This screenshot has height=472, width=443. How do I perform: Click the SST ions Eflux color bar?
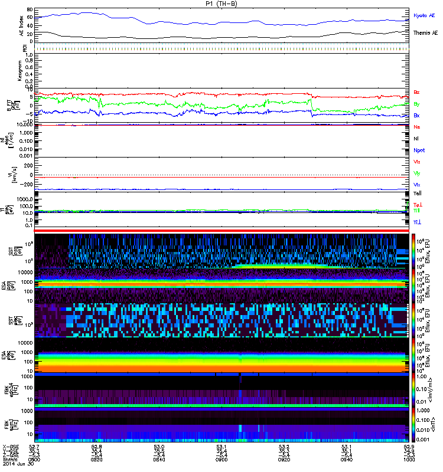tap(413, 251)
